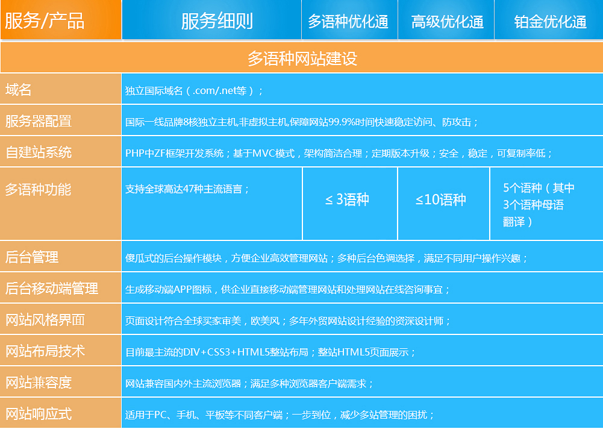Click the 网站风格界面 row label
The width and height of the screenshot is (603, 429).
tap(45, 320)
